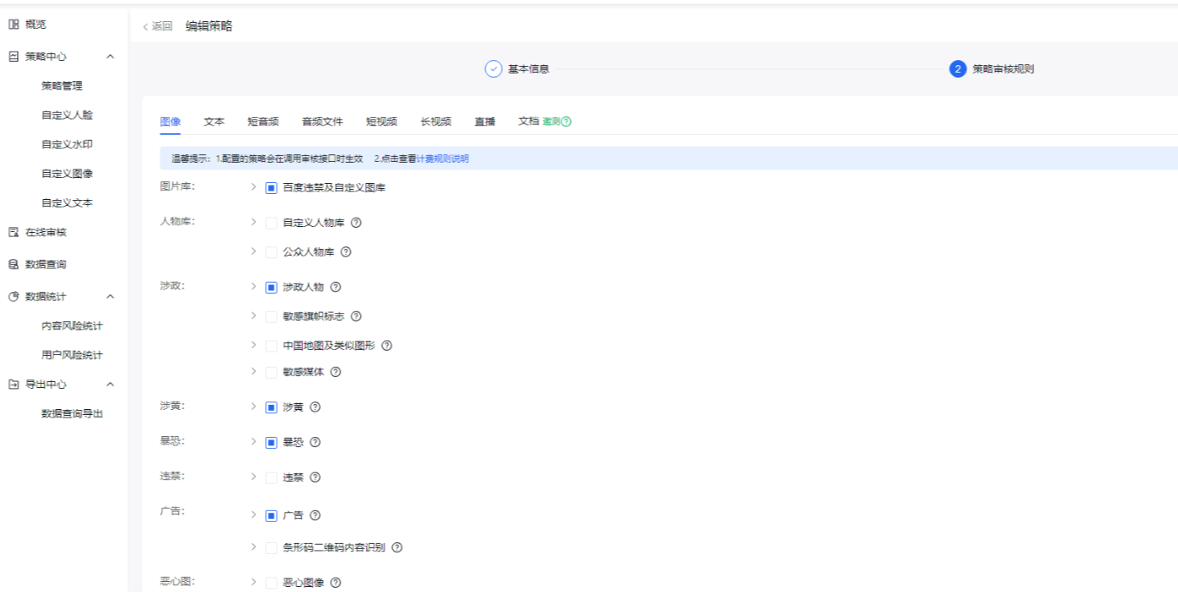Expand arrow before 暴恐
Viewport: 1178px width, 592px height.
pos(253,441)
